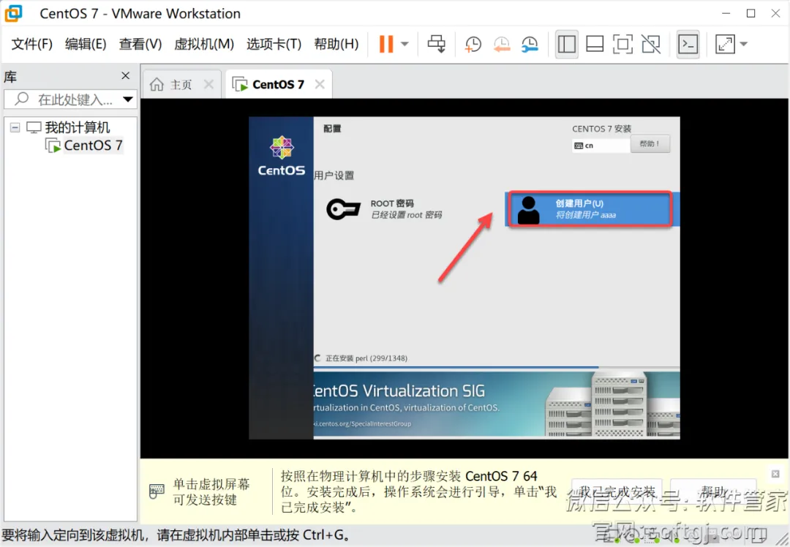Open the 帮助(H) menu

pyautogui.click(x=336, y=45)
